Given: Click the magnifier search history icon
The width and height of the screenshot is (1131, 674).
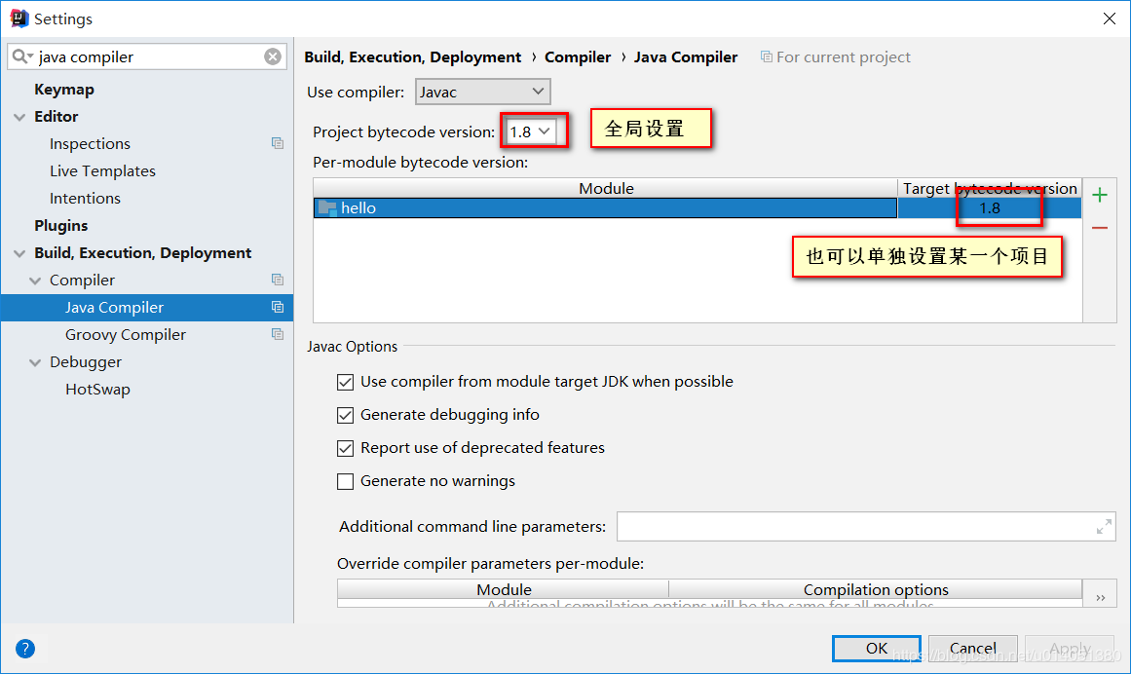Looking at the screenshot, I should (x=22, y=56).
